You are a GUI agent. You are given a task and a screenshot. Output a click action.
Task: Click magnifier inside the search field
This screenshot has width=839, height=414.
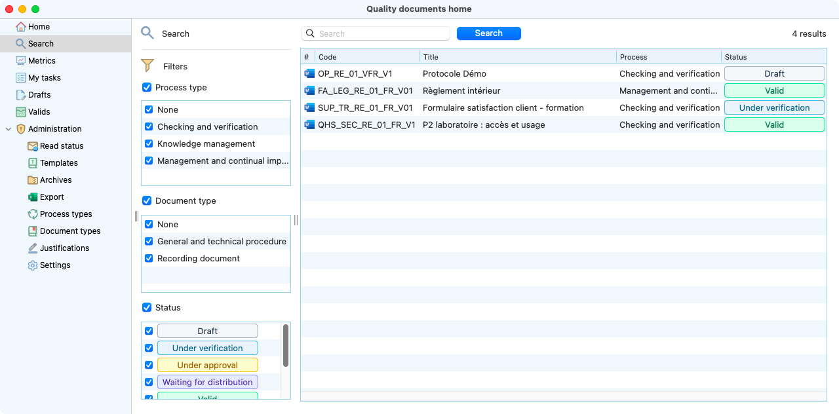coord(311,33)
